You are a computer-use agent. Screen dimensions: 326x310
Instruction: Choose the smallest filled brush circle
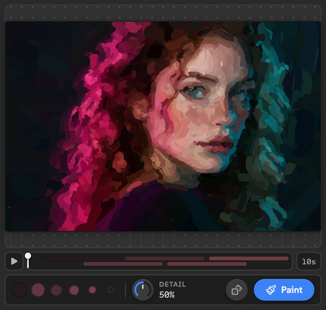pos(92,290)
